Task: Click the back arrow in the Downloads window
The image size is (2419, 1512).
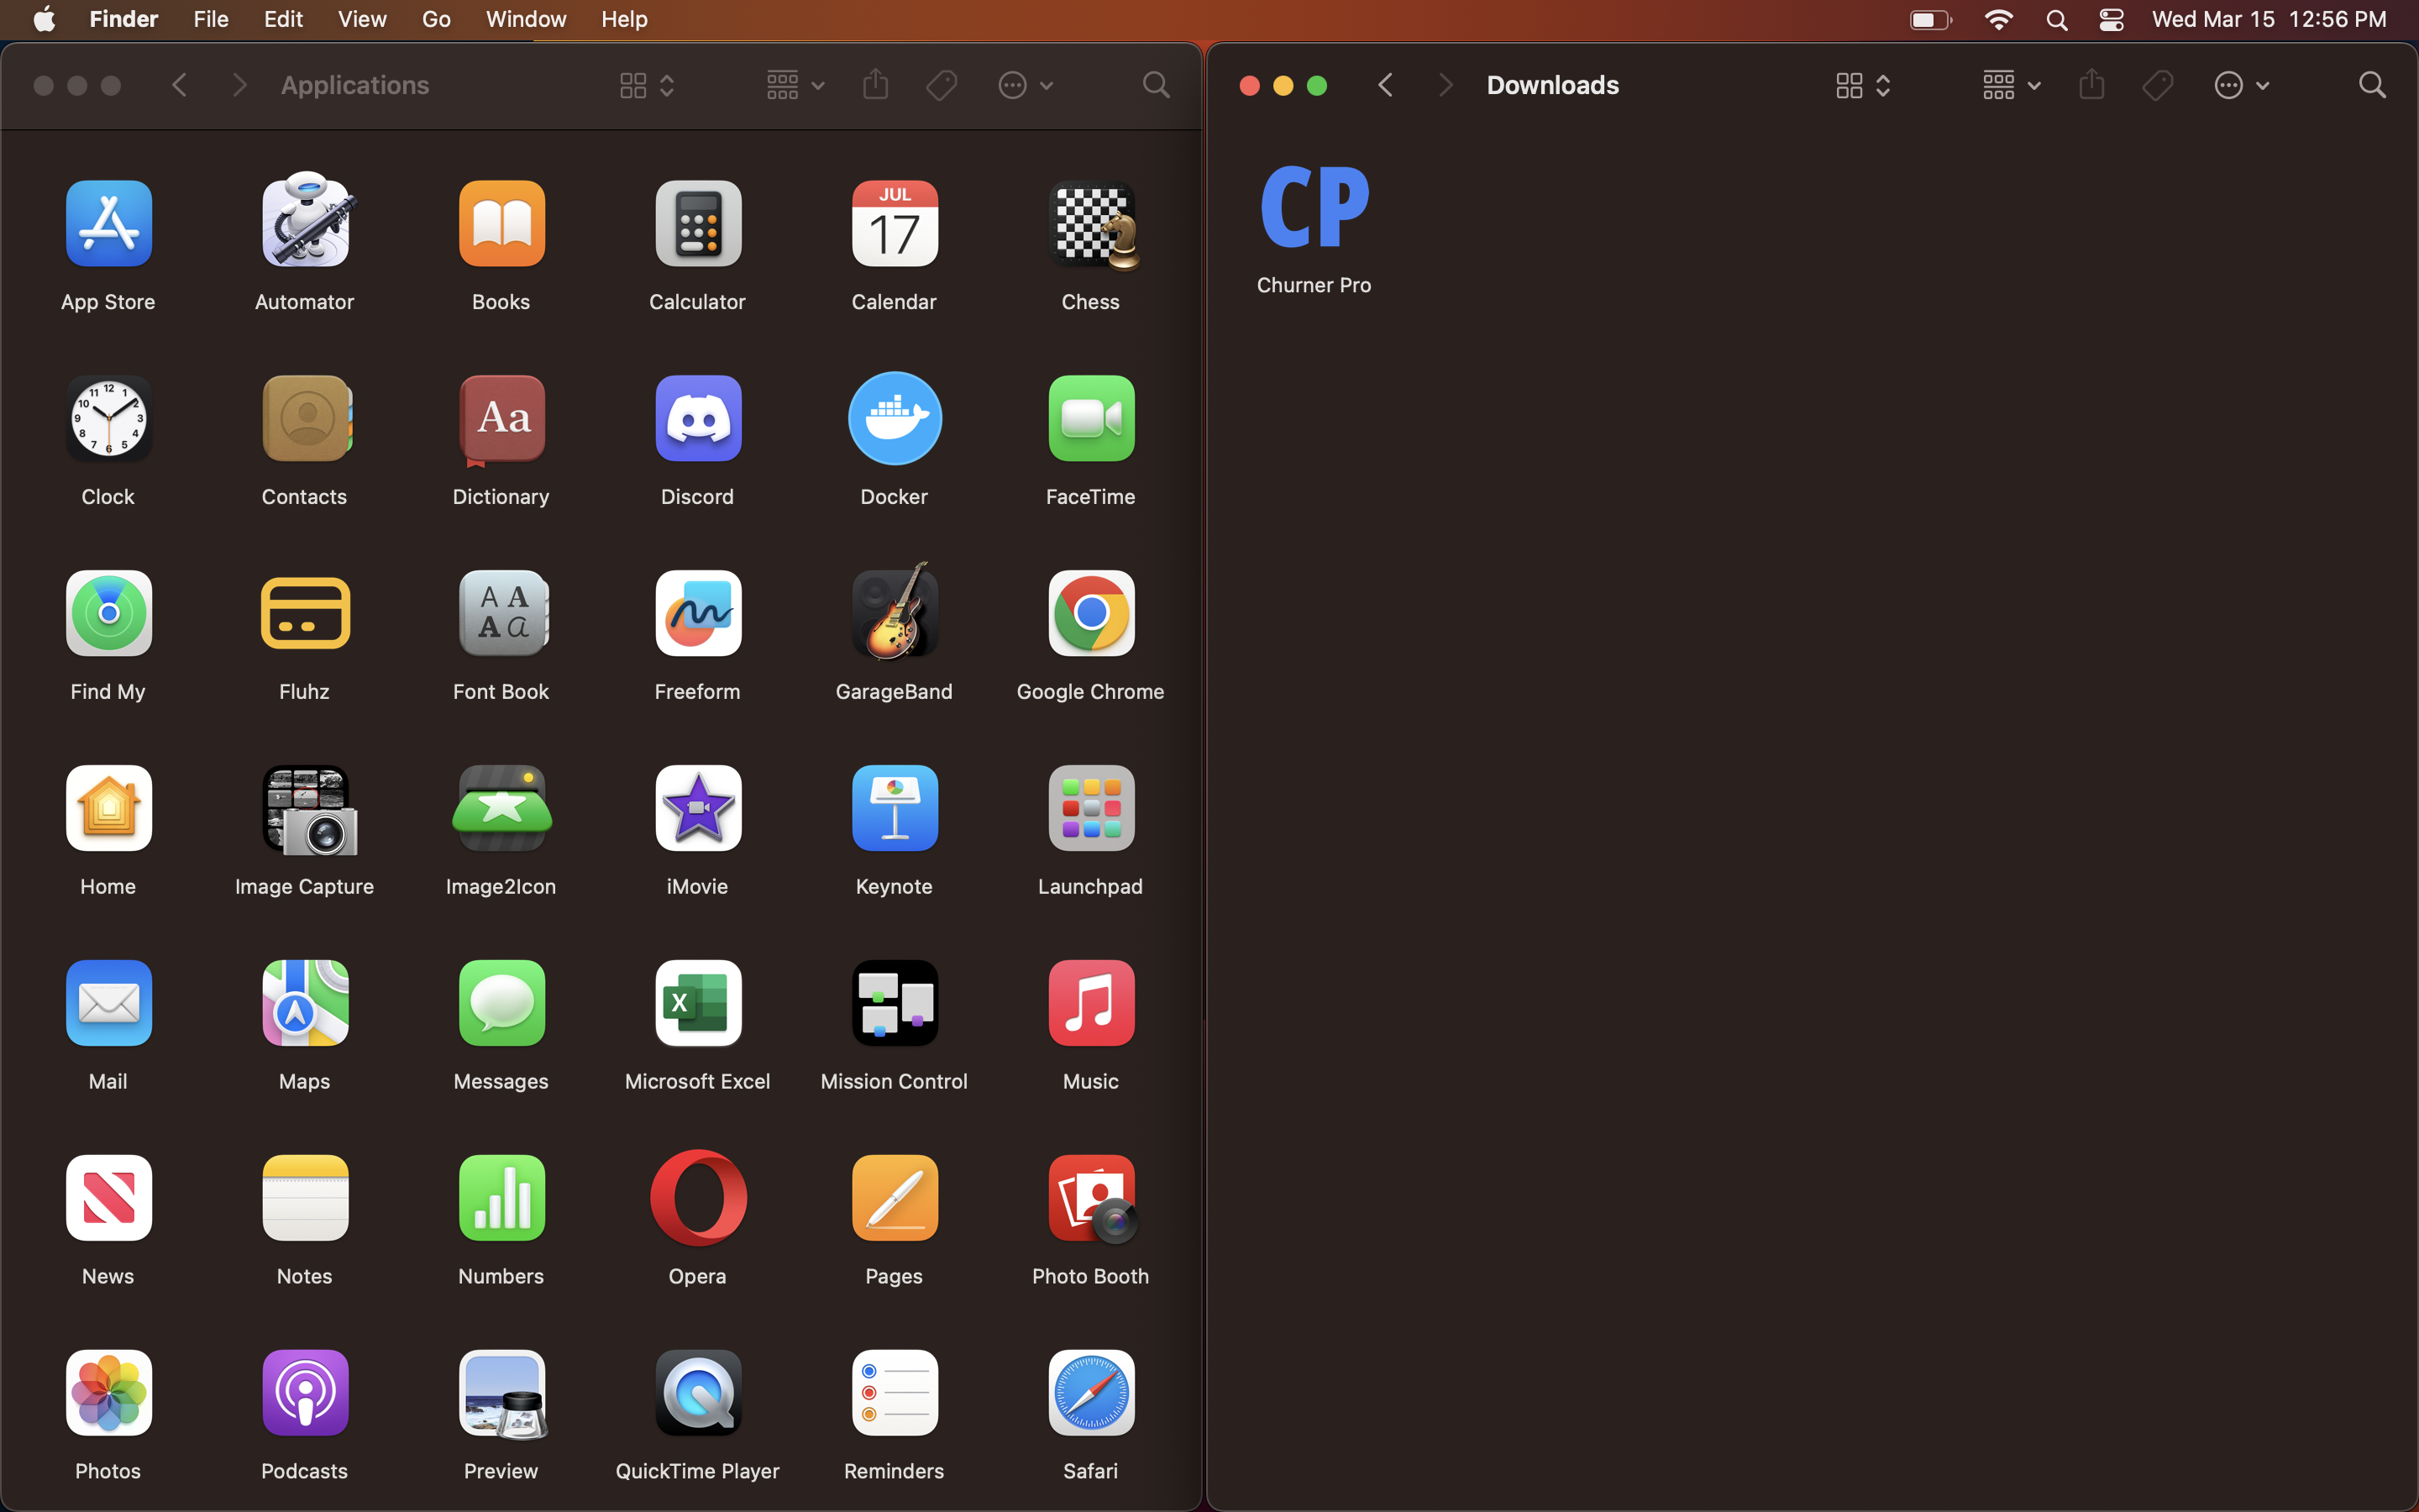Action: coord(1385,86)
